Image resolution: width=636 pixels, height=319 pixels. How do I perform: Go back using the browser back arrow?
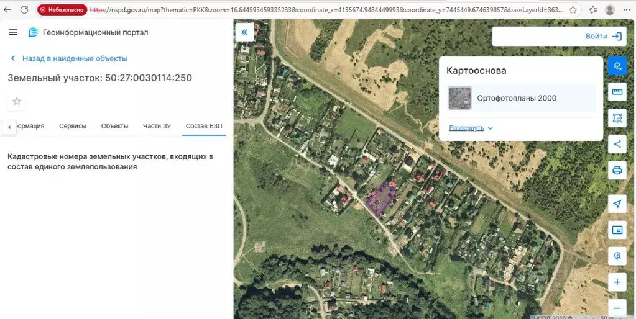pos(7,10)
